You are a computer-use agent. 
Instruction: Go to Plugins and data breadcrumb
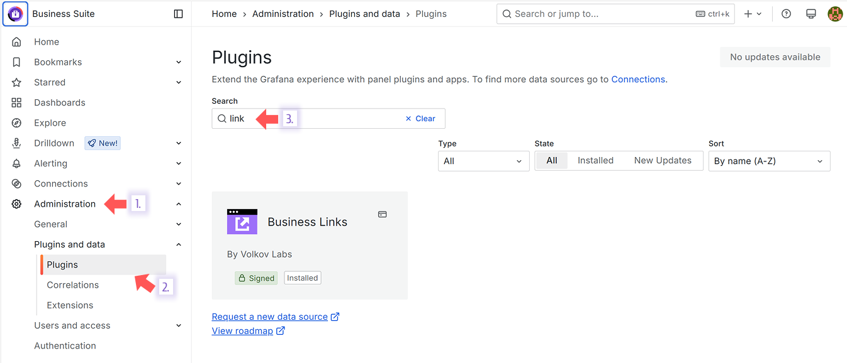(365, 14)
